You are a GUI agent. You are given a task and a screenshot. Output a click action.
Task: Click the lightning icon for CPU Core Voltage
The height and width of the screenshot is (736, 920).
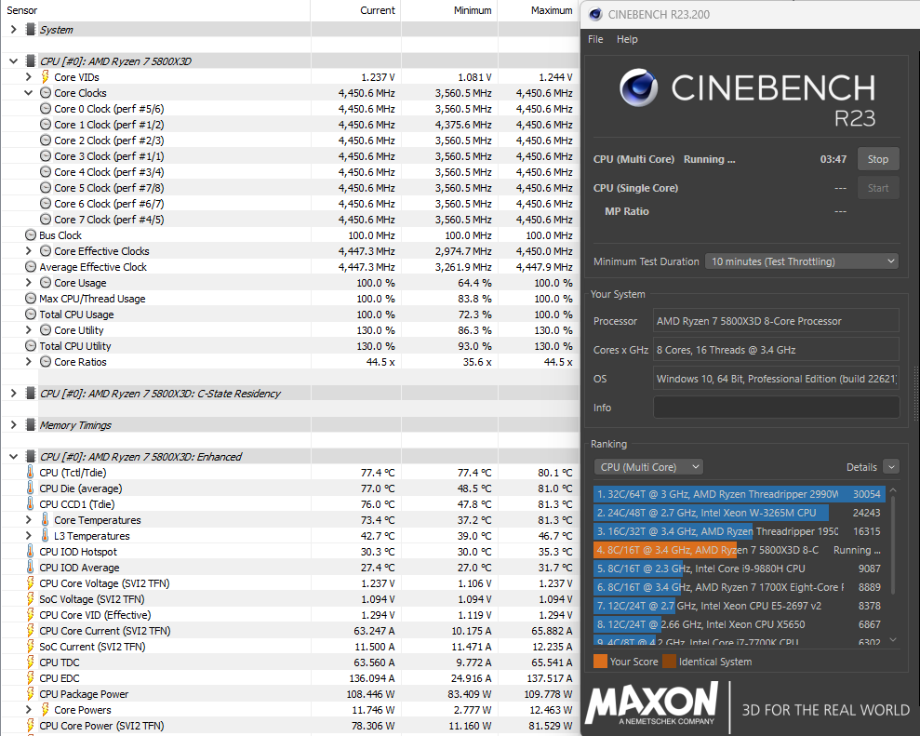point(31,583)
